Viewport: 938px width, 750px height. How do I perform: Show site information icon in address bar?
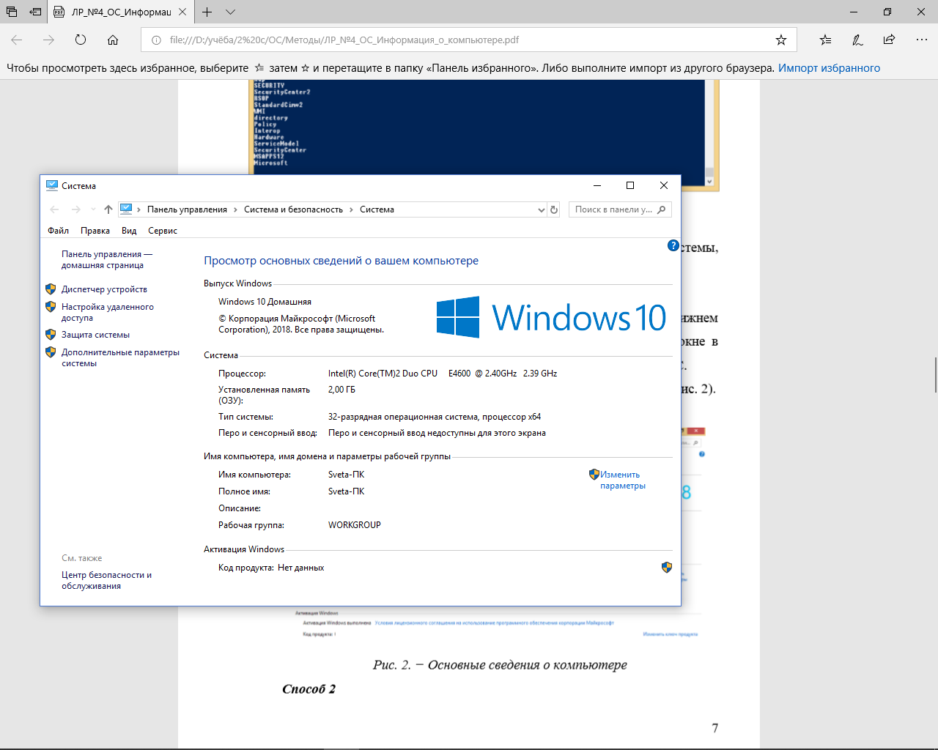[156, 40]
